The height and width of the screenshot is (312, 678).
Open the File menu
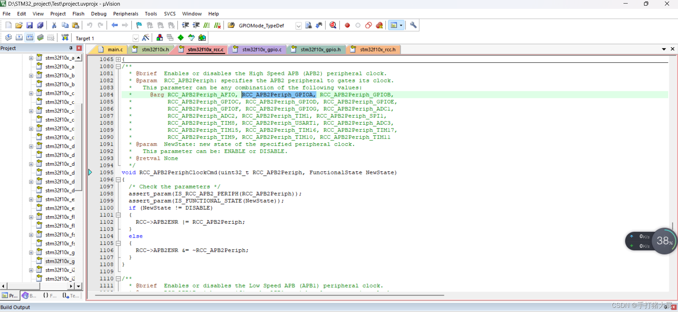pos(6,14)
